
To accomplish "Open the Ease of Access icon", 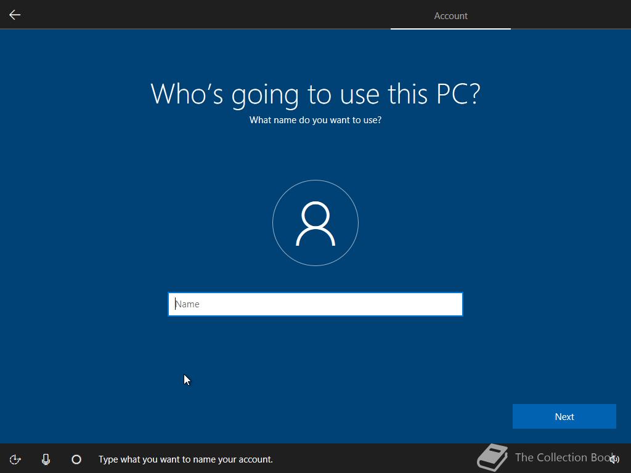I will point(15,459).
